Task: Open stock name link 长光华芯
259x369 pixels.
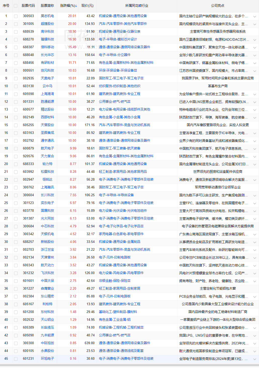Action: point(47,55)
